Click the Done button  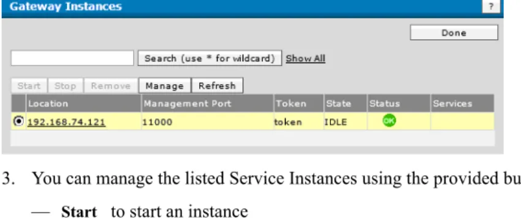pos(454,32)
